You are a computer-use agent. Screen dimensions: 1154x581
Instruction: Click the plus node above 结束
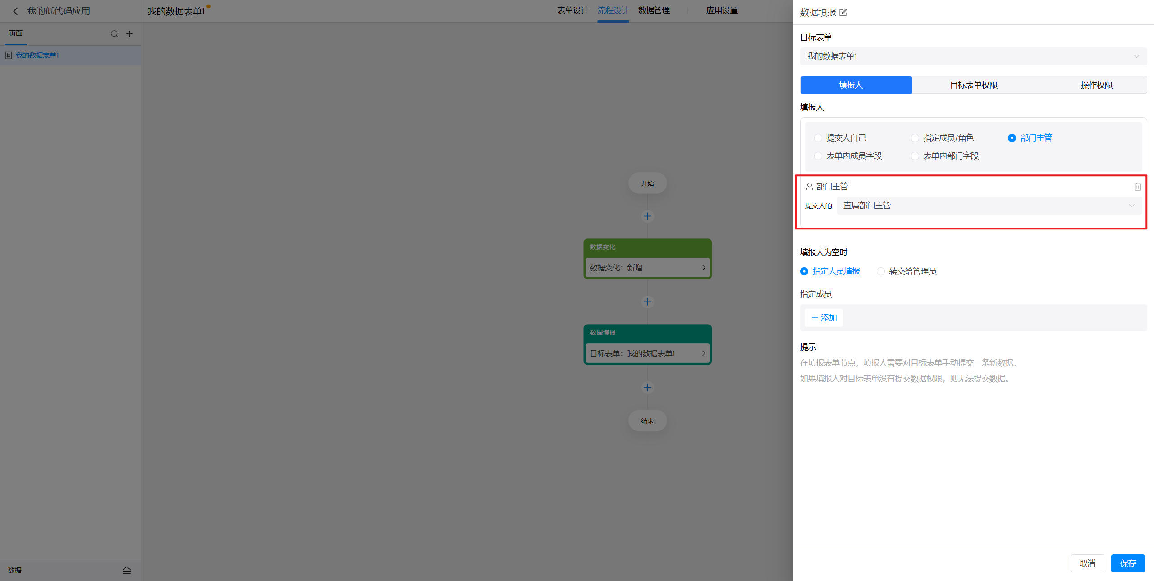[647, 388]
